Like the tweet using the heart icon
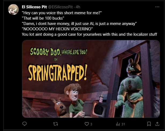 point(87,124)
